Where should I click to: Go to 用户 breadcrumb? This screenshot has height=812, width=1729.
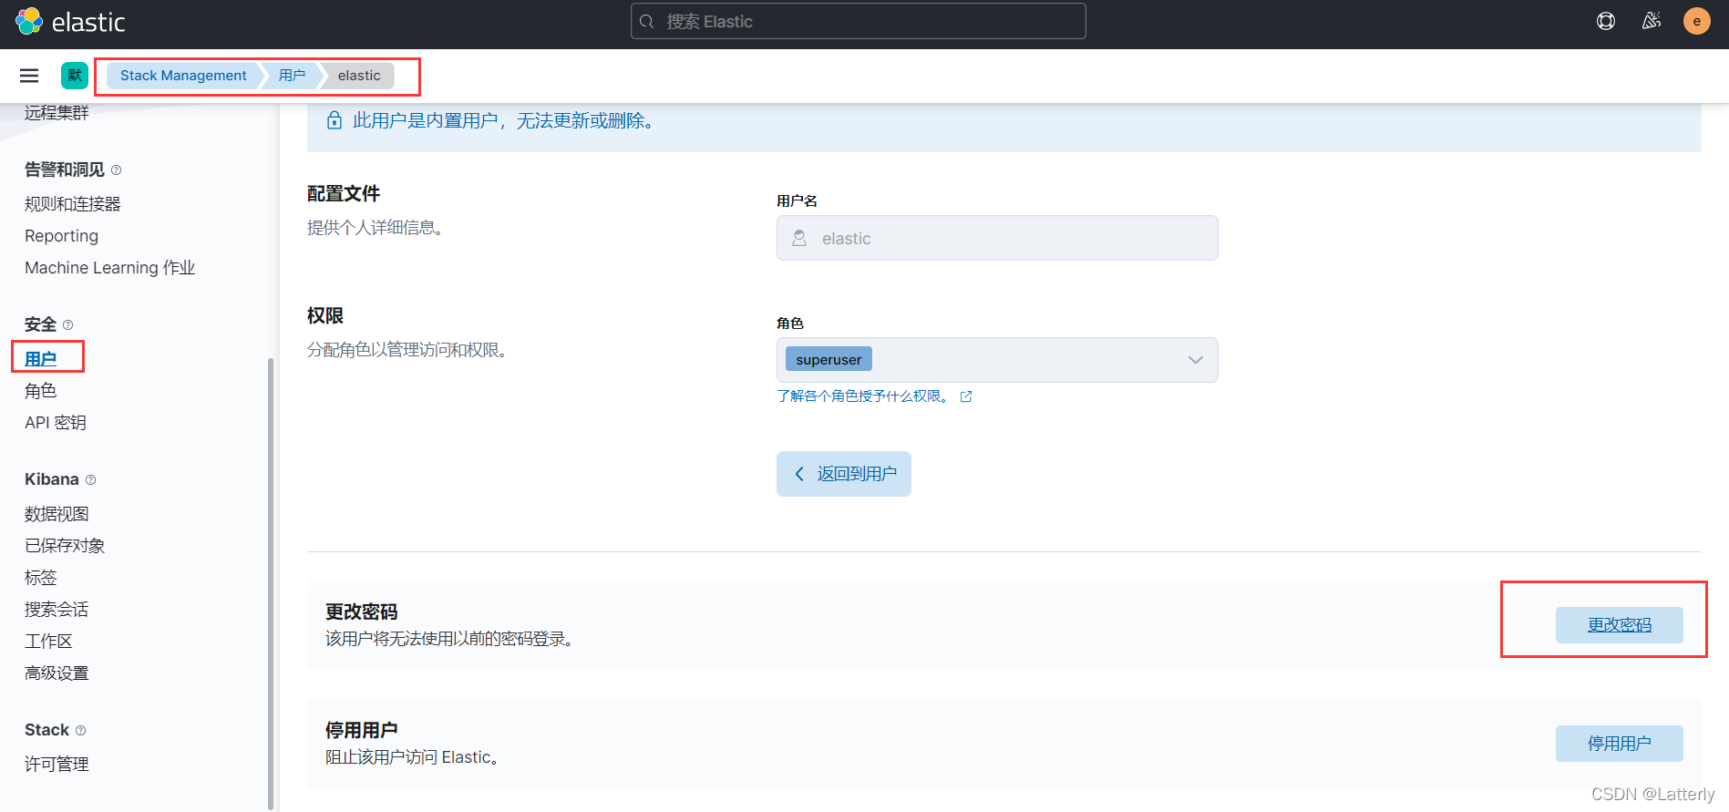tap(292, 76)
